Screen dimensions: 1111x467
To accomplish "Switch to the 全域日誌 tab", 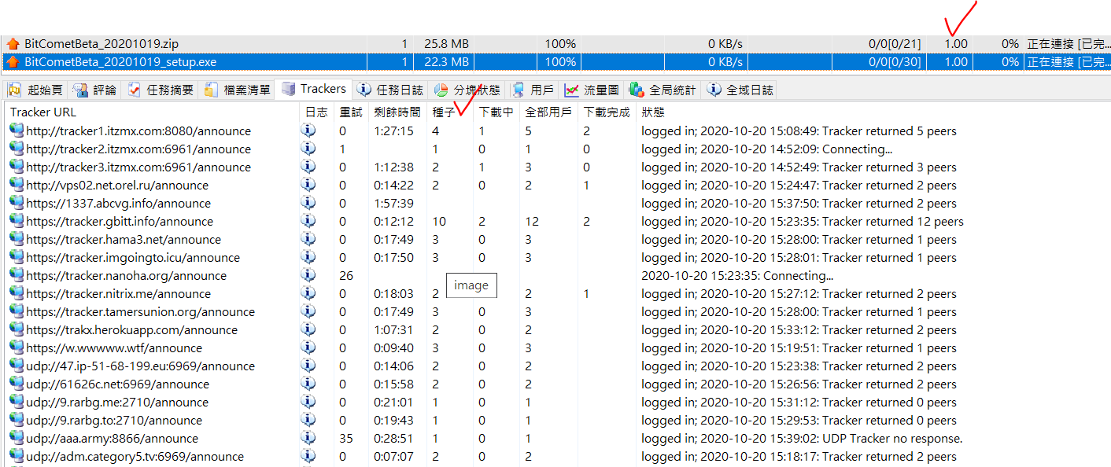I will (x=740, y=90).
